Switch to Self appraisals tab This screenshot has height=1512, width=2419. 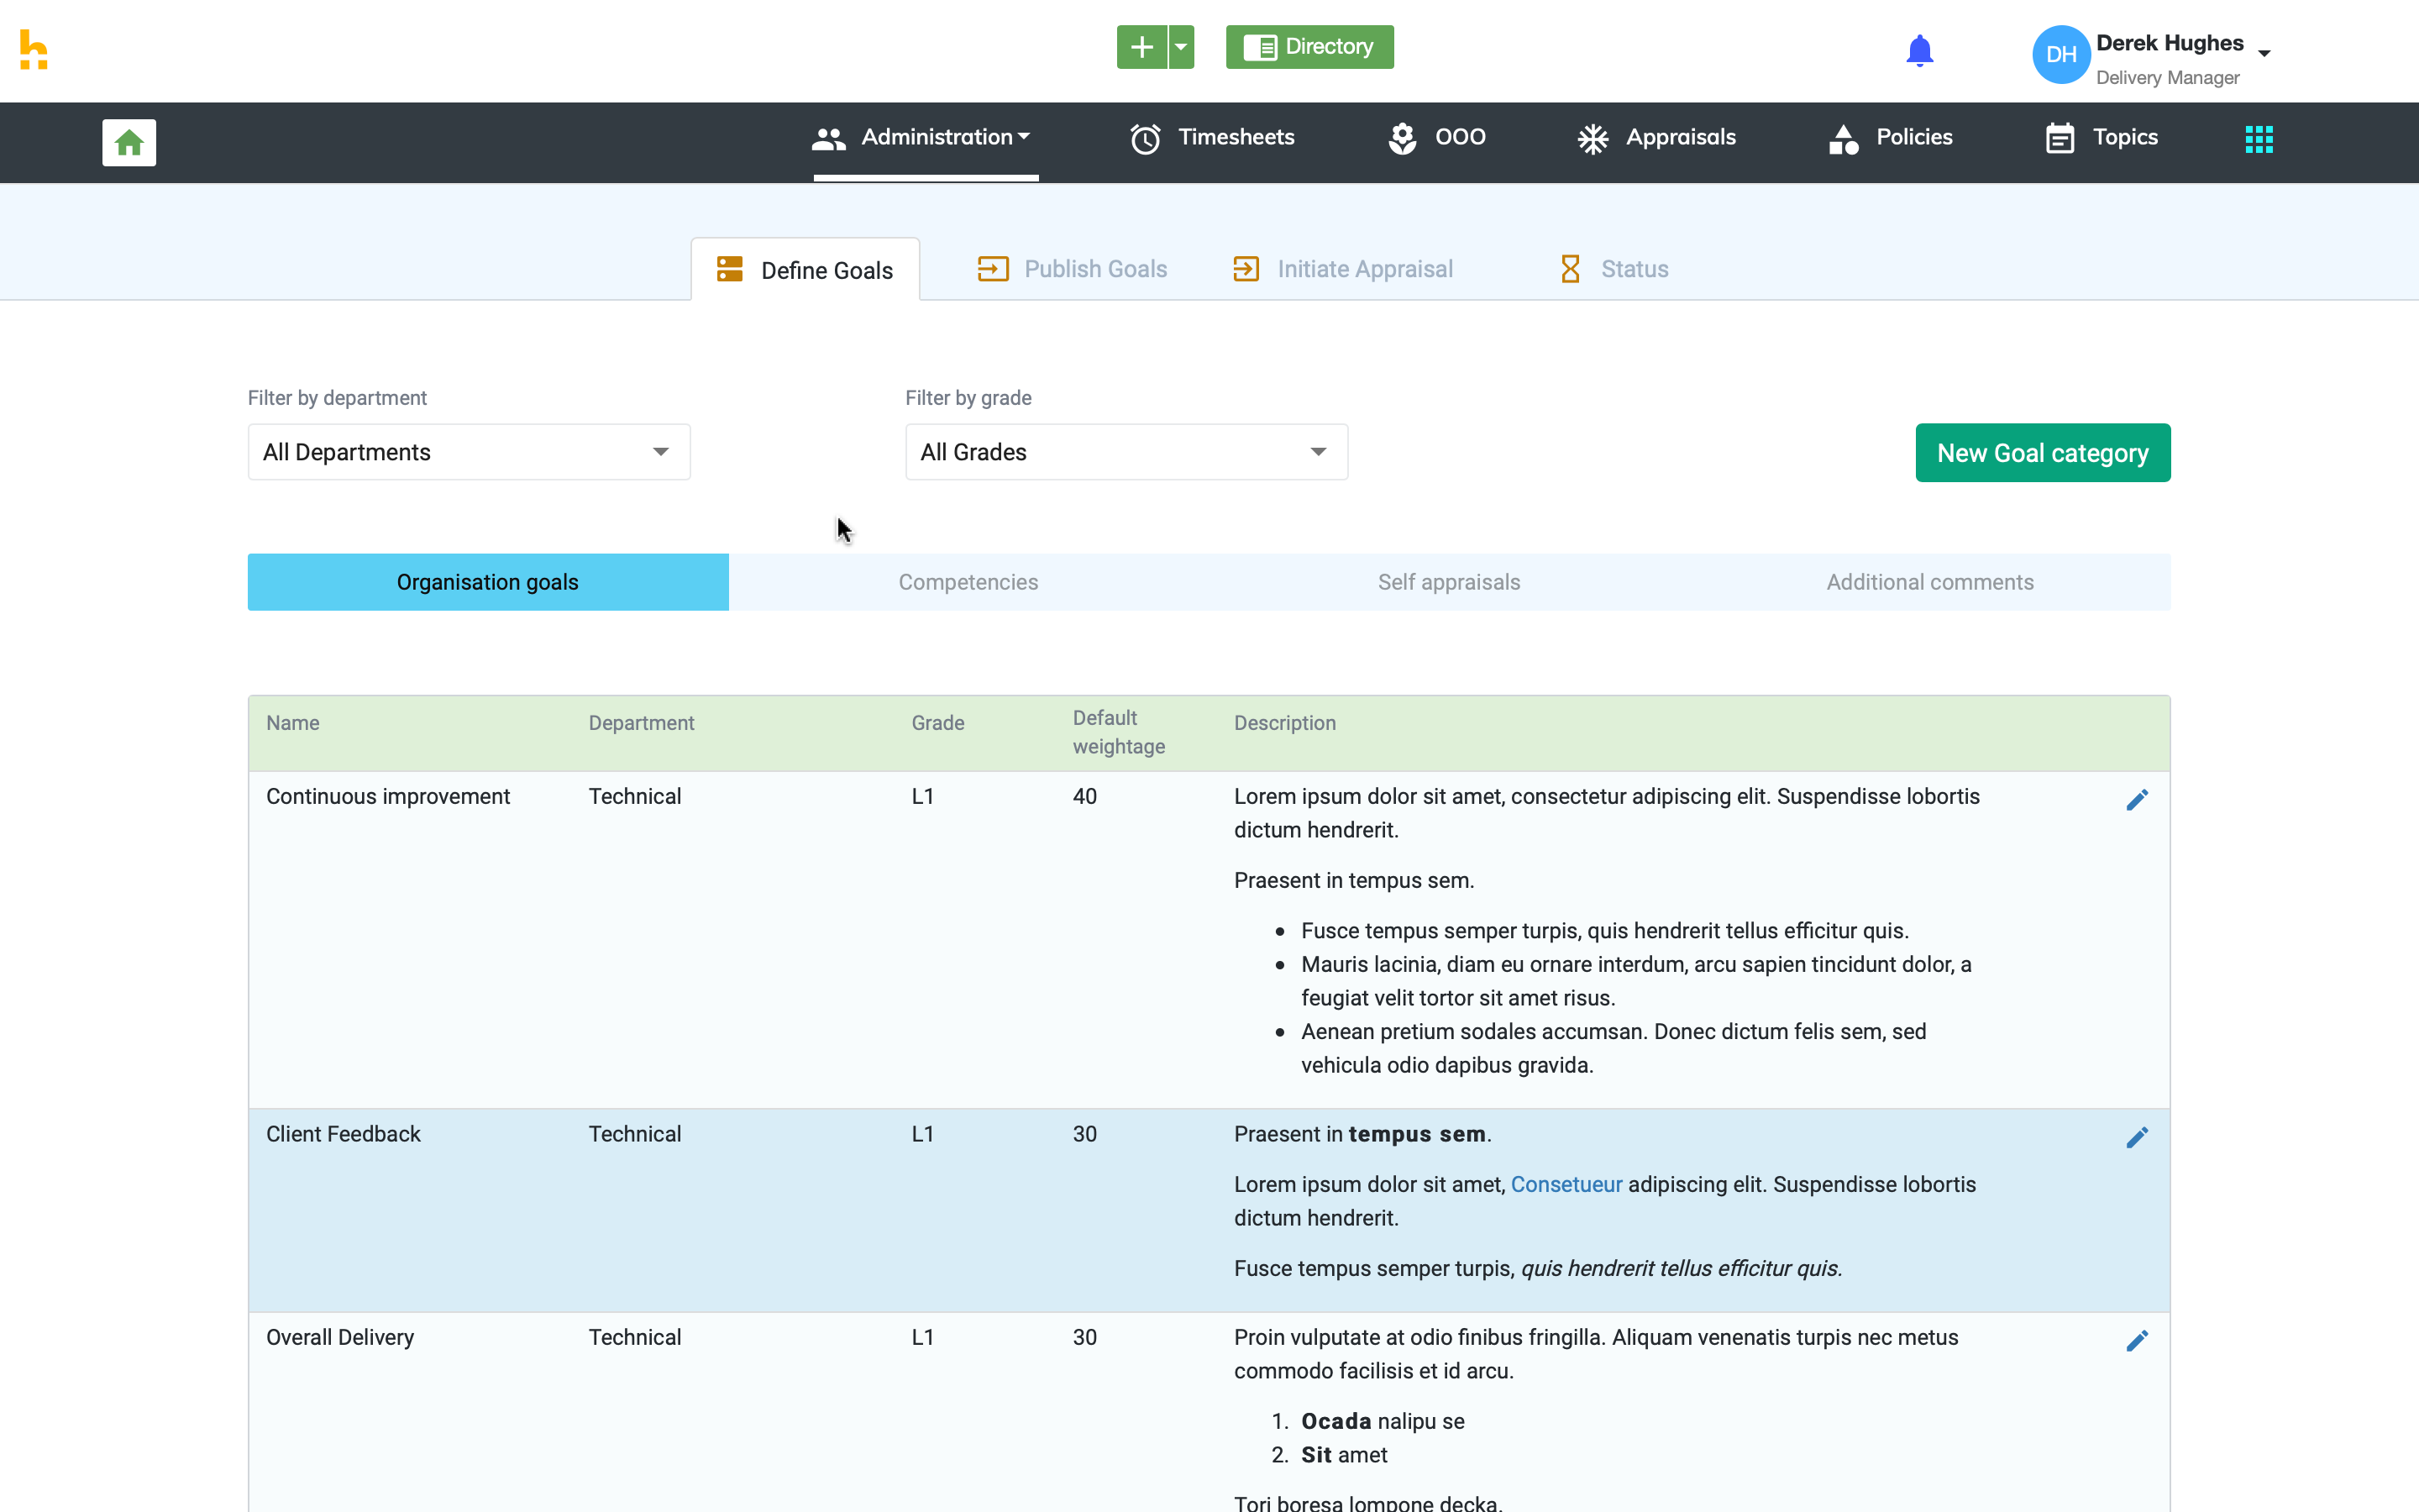tap(1448, 582)
